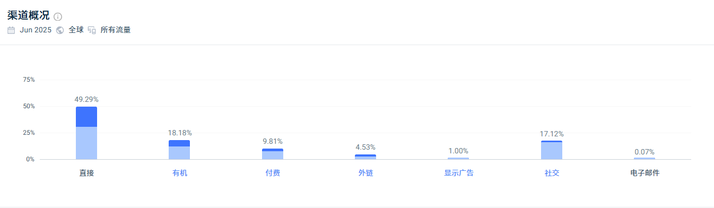Open the 外链 channel link

click(x=365, y=173)
